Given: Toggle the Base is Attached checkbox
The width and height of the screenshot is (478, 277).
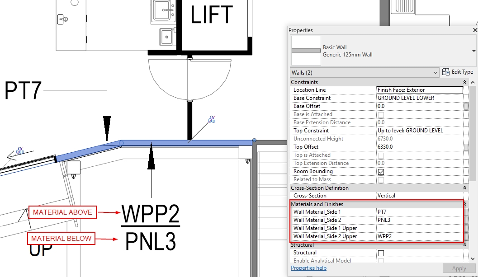Looking at the screenshot, I should [x=381, y=115].
